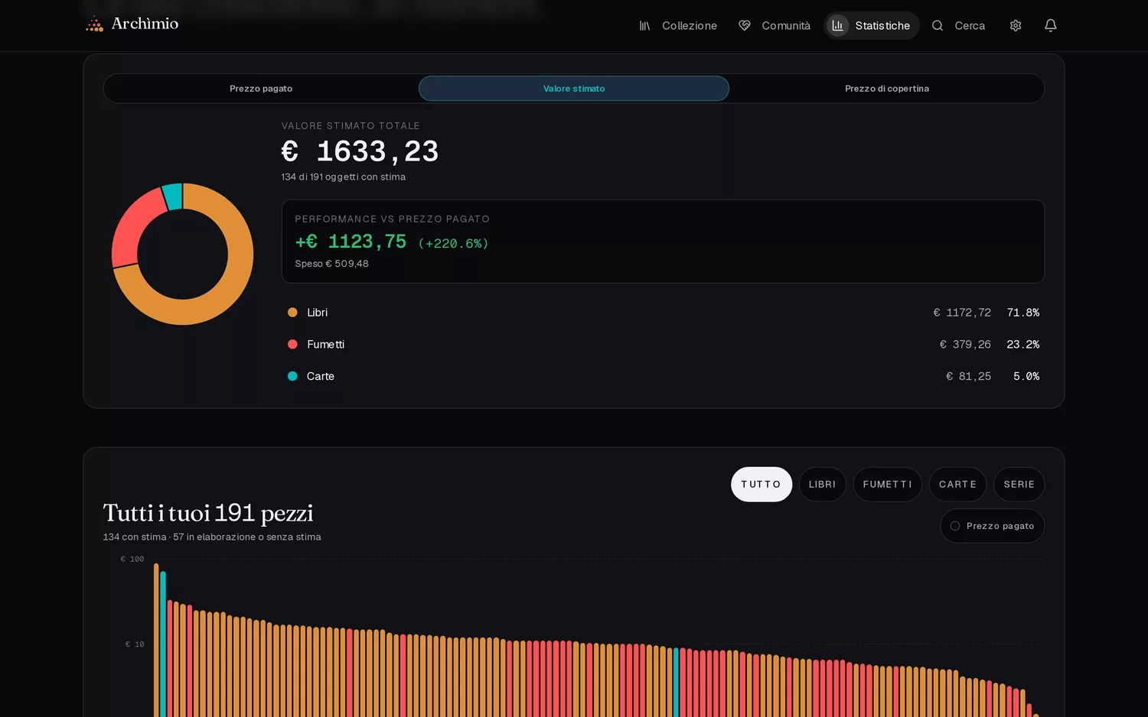This screenshot has height=717, width=1148.
Task: Click the Statistiche bar chart icon
Action: (838, 26)
